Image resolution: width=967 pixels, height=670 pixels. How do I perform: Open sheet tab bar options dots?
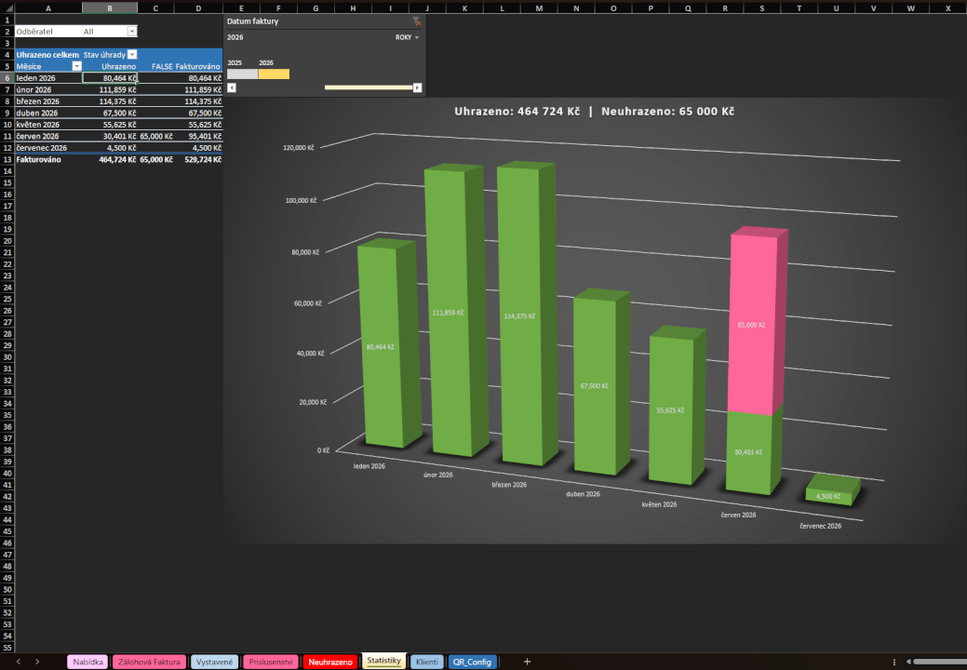[894, 662]
